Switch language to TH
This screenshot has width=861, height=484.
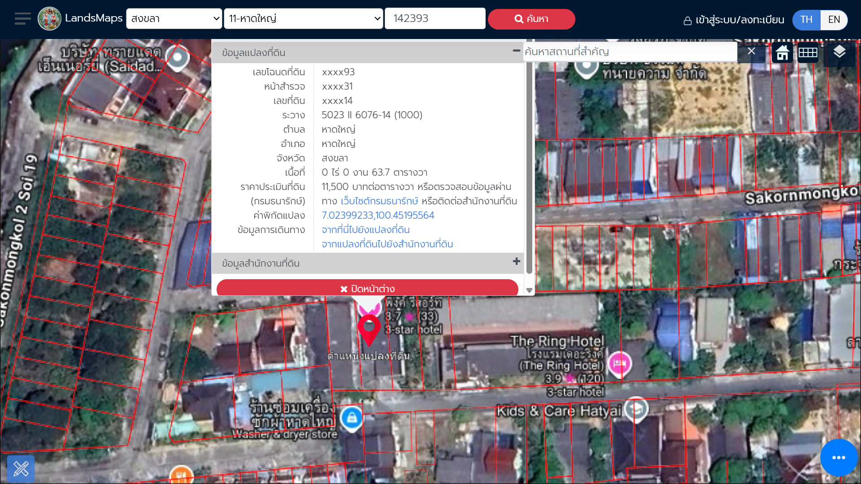806,20
